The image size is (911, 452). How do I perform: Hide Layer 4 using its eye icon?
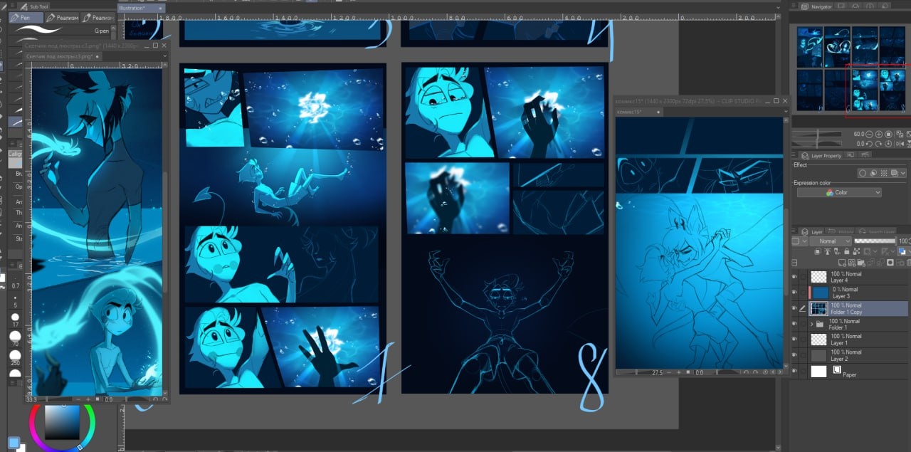[795, 277]
